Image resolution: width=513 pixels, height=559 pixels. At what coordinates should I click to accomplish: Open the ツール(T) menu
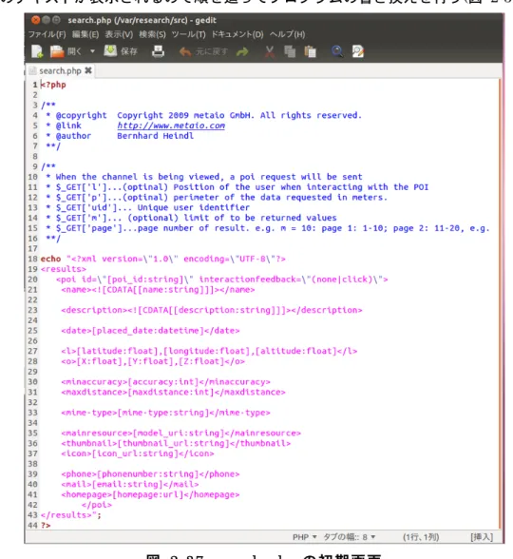[x=188, y=34]
